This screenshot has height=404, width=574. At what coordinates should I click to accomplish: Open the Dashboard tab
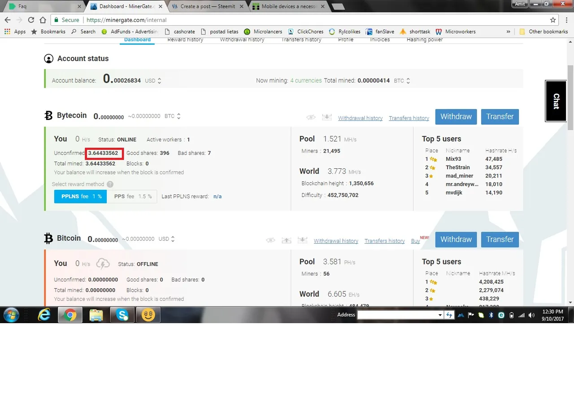coord(137,40)
